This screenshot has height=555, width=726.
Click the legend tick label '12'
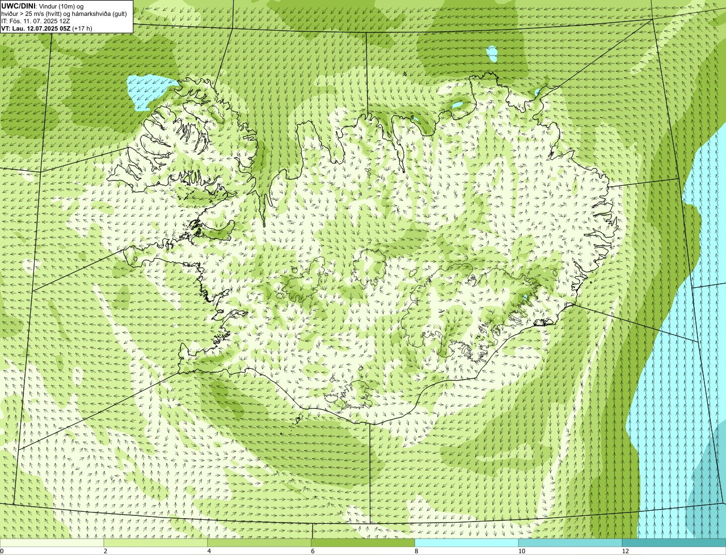tap(625, 552)
